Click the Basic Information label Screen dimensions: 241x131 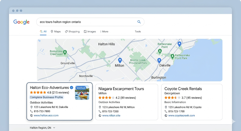pos(175,102)
